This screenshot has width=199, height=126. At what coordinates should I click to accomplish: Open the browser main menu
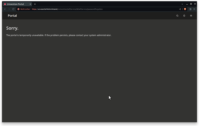(x=194, y=9)
